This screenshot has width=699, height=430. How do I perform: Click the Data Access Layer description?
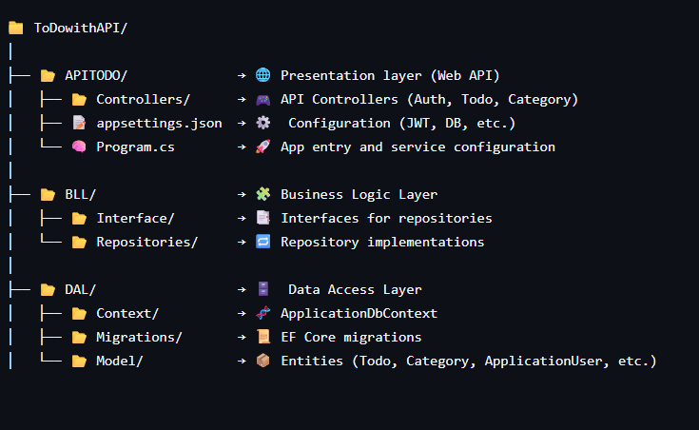pyautogui.click(x=355, y=289)
